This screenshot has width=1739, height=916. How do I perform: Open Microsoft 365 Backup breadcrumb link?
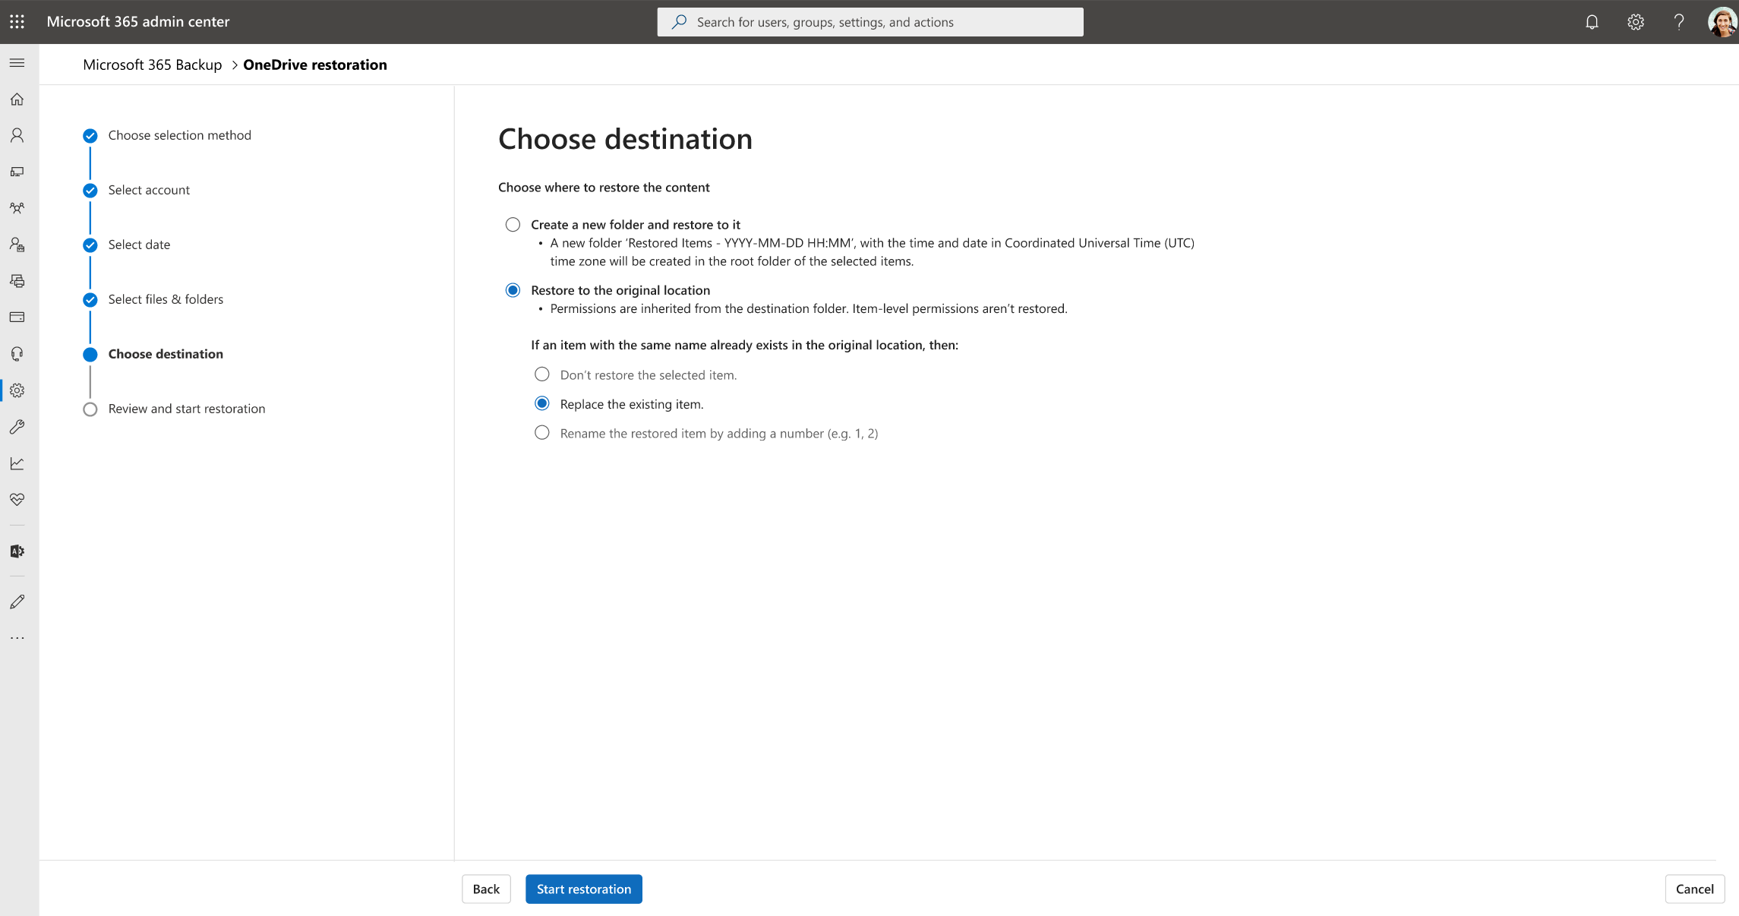click(x=153, y=65)
